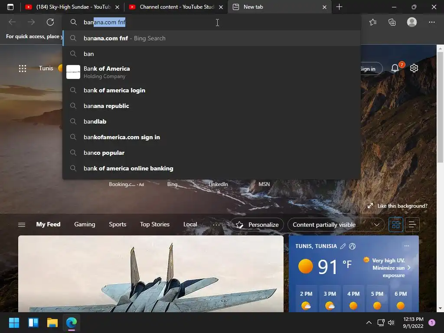Pick the bankofamerica.com sign in suggestion
Viewport: 444px width, 333px height.
212,137
